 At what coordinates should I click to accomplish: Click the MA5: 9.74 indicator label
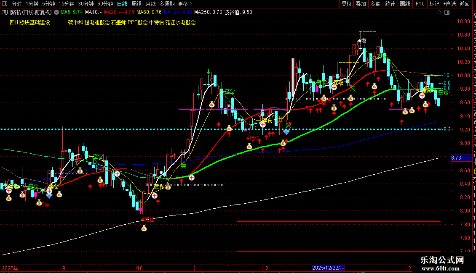tap(72, 12)
